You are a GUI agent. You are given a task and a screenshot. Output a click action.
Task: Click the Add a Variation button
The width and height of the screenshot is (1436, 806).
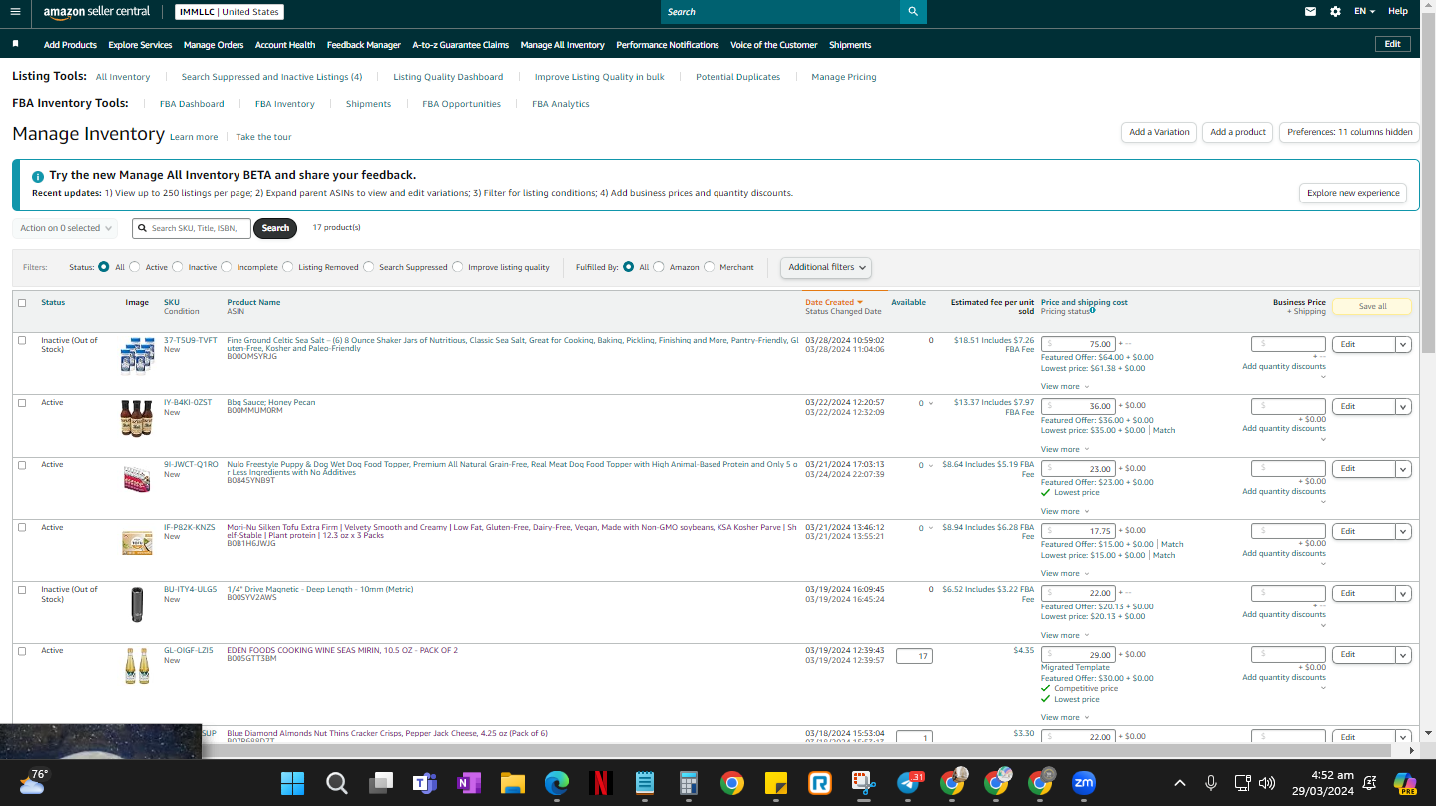point(1159,132)
